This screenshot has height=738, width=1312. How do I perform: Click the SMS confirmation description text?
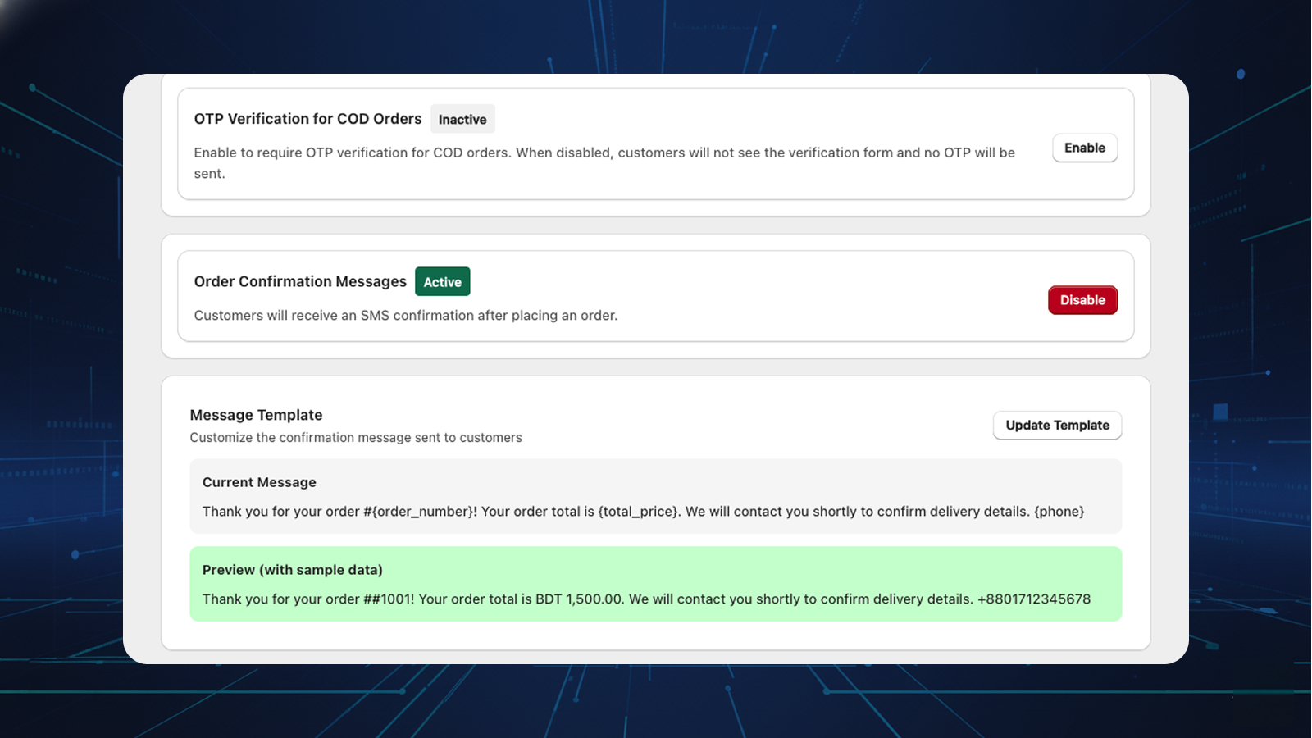click(406, 315)
